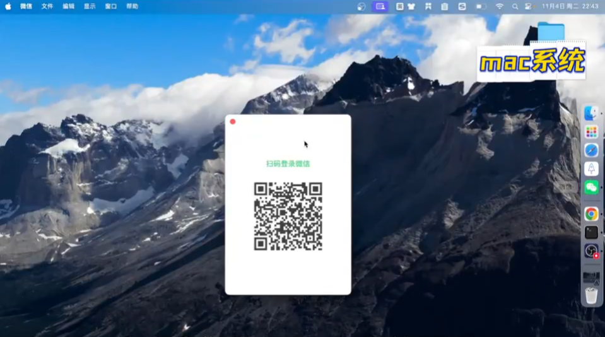Open the Wi-Fi status menu
The image size is (605, 337).
(x=500, y=6)
